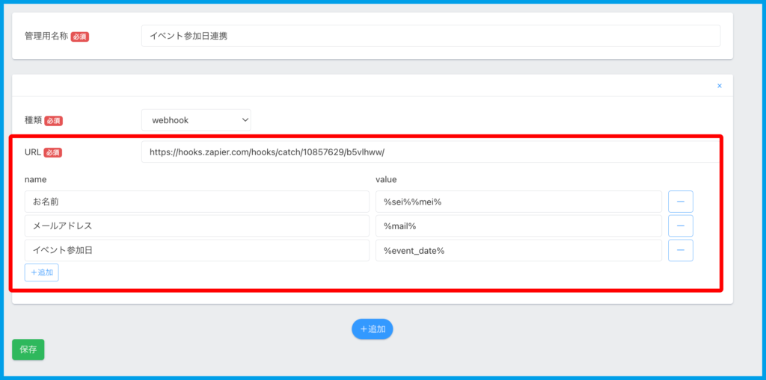The width and height of the screenshot is (766, 380).
Task: Remove the お名前 row with its minus button
Action: (680, 202)
